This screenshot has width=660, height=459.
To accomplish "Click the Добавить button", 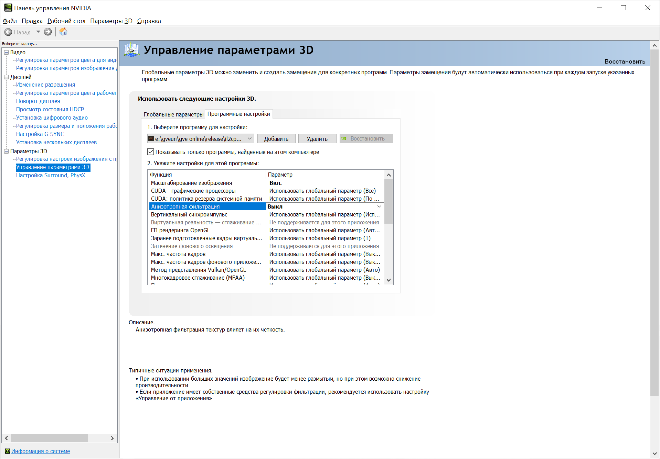I will coord(276,139).
